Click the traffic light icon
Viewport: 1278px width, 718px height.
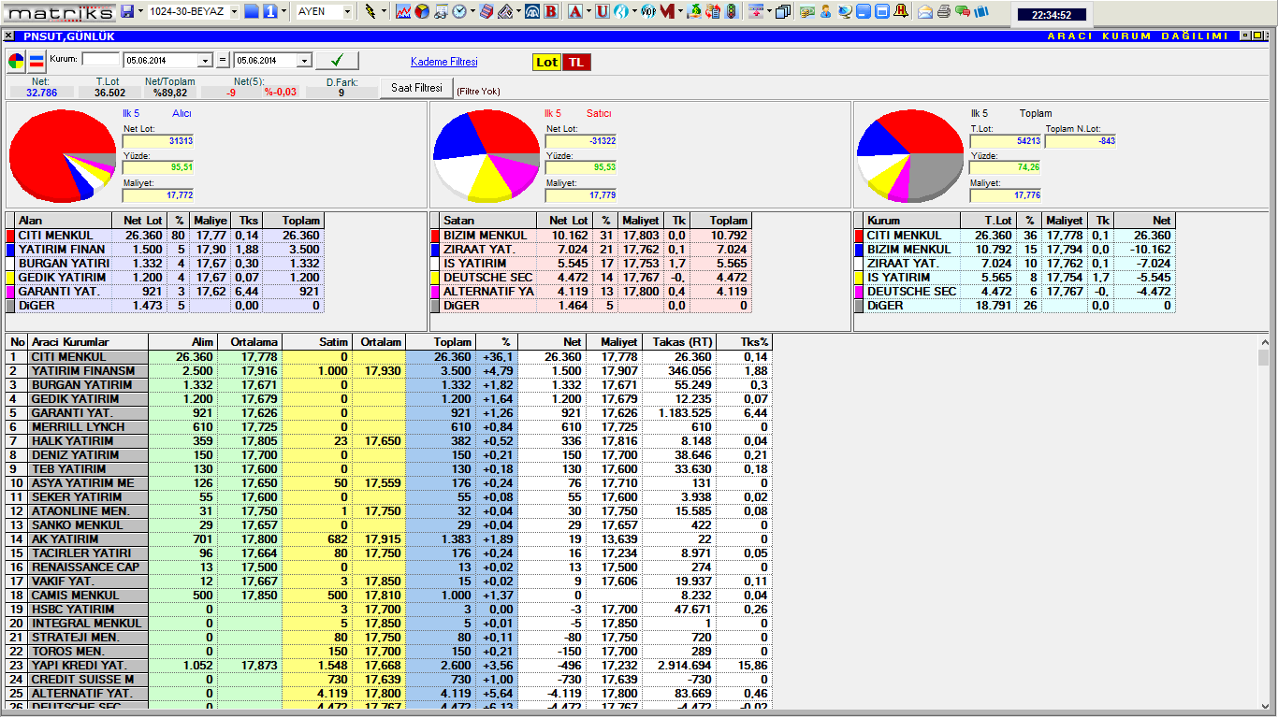point(731,11)
